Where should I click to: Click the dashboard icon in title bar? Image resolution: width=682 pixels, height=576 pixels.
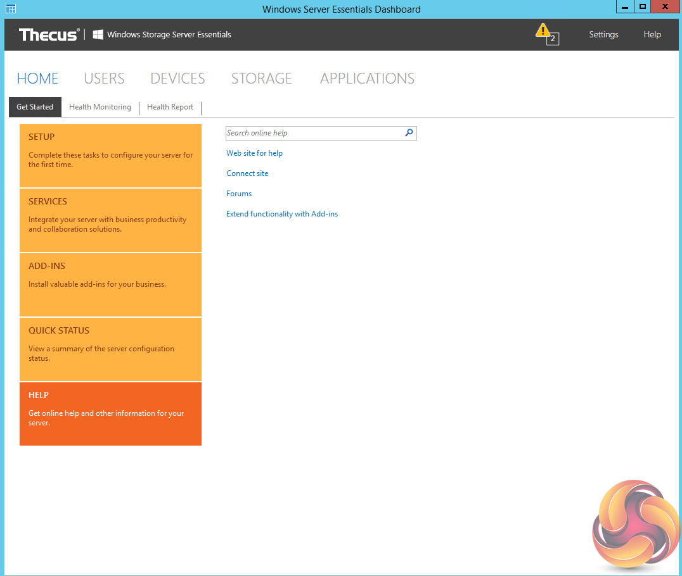(11, 9)
